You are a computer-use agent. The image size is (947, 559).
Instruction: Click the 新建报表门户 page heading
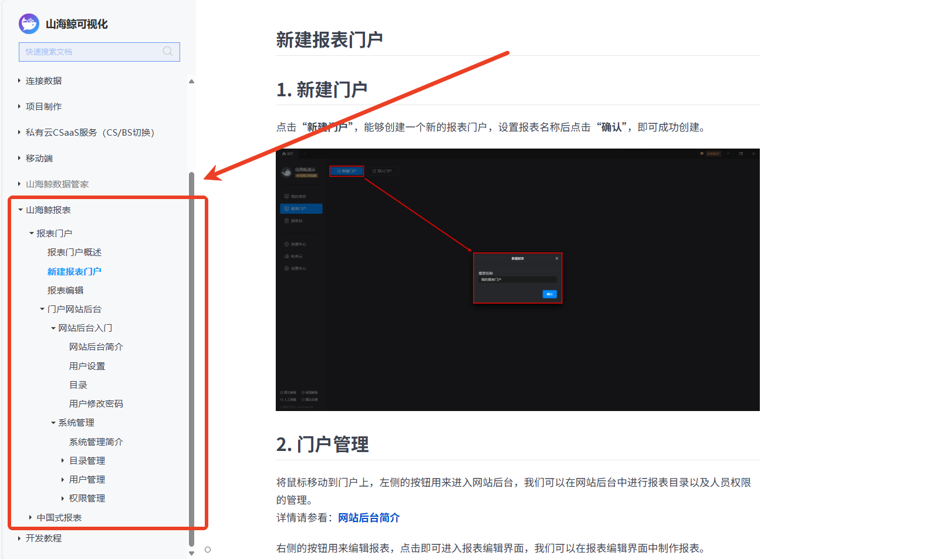(x=329, y=40)
